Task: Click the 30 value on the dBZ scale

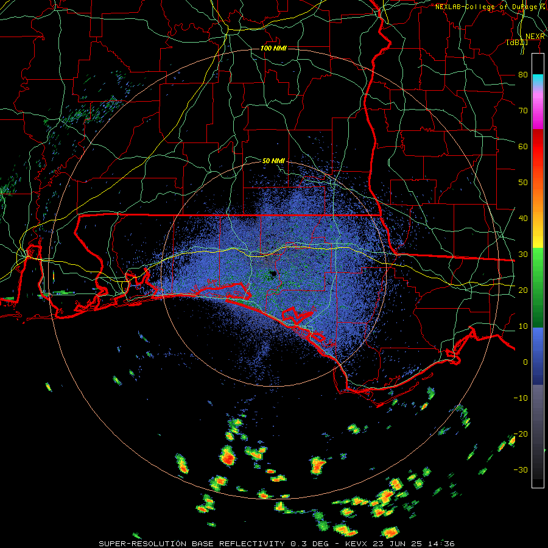Action: coord(523,255)
